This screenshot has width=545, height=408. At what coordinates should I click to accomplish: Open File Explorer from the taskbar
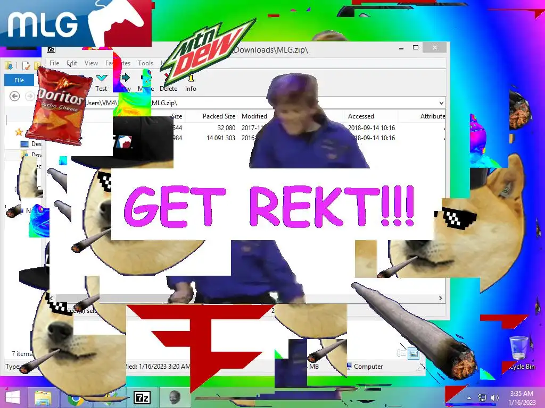click(x=43, y=398)
